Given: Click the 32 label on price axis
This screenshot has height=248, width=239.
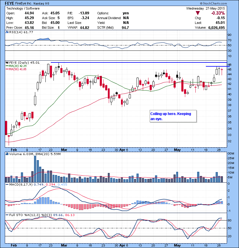Looking at the screenshot, I should (229, 141).
